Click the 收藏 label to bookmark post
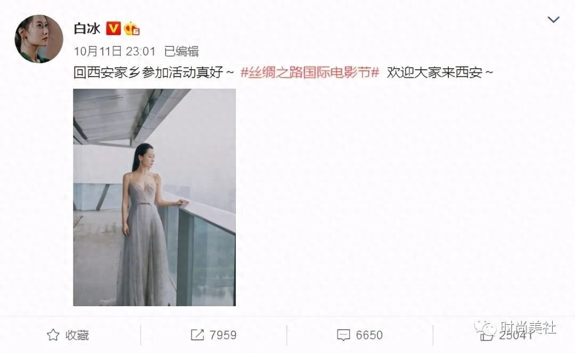The image size is (575, 353). (x=77, y=335)
